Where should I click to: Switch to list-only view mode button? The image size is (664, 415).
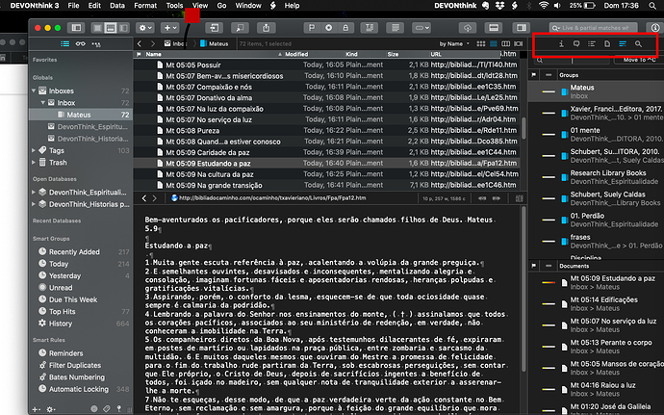(x=97, y=28)
